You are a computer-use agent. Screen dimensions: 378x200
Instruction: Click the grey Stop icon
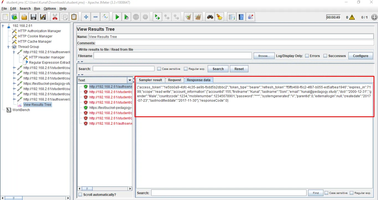(136, 17)
